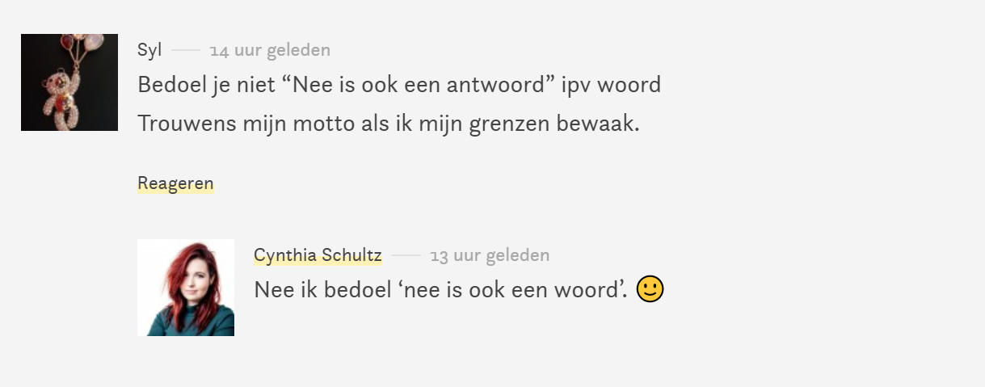Open Cynthia Schultz's profile photo
The height and width of the screenshot is (387, 985).
(x=186, y=288)
